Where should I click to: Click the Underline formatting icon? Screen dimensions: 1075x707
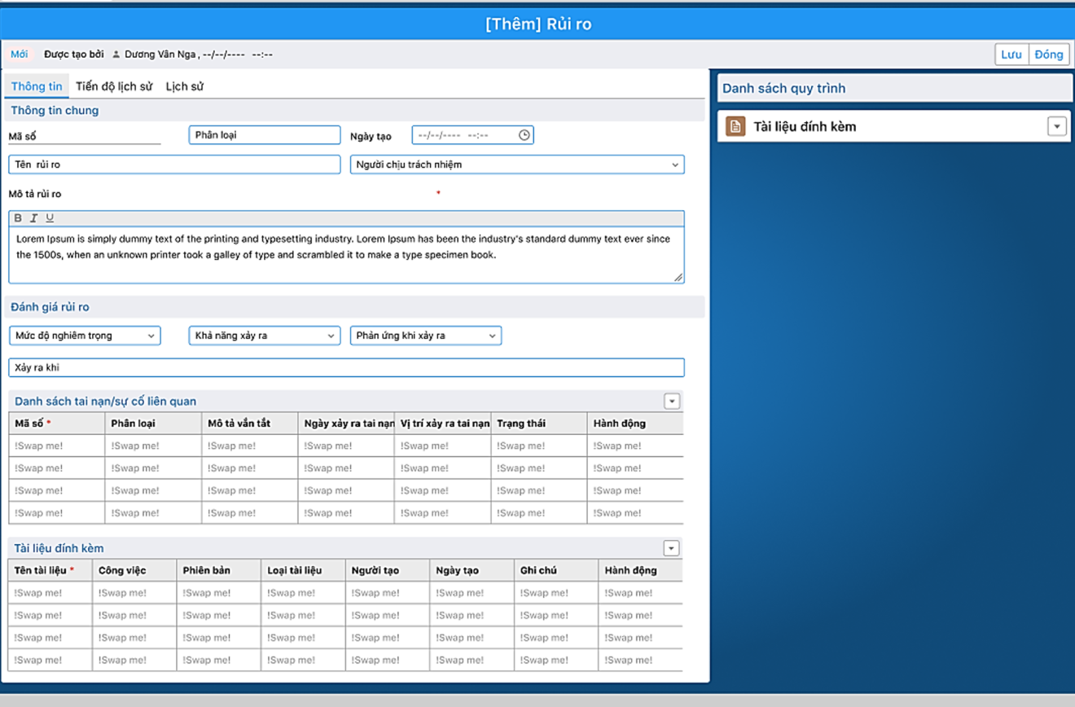click(x=50, y=218)
